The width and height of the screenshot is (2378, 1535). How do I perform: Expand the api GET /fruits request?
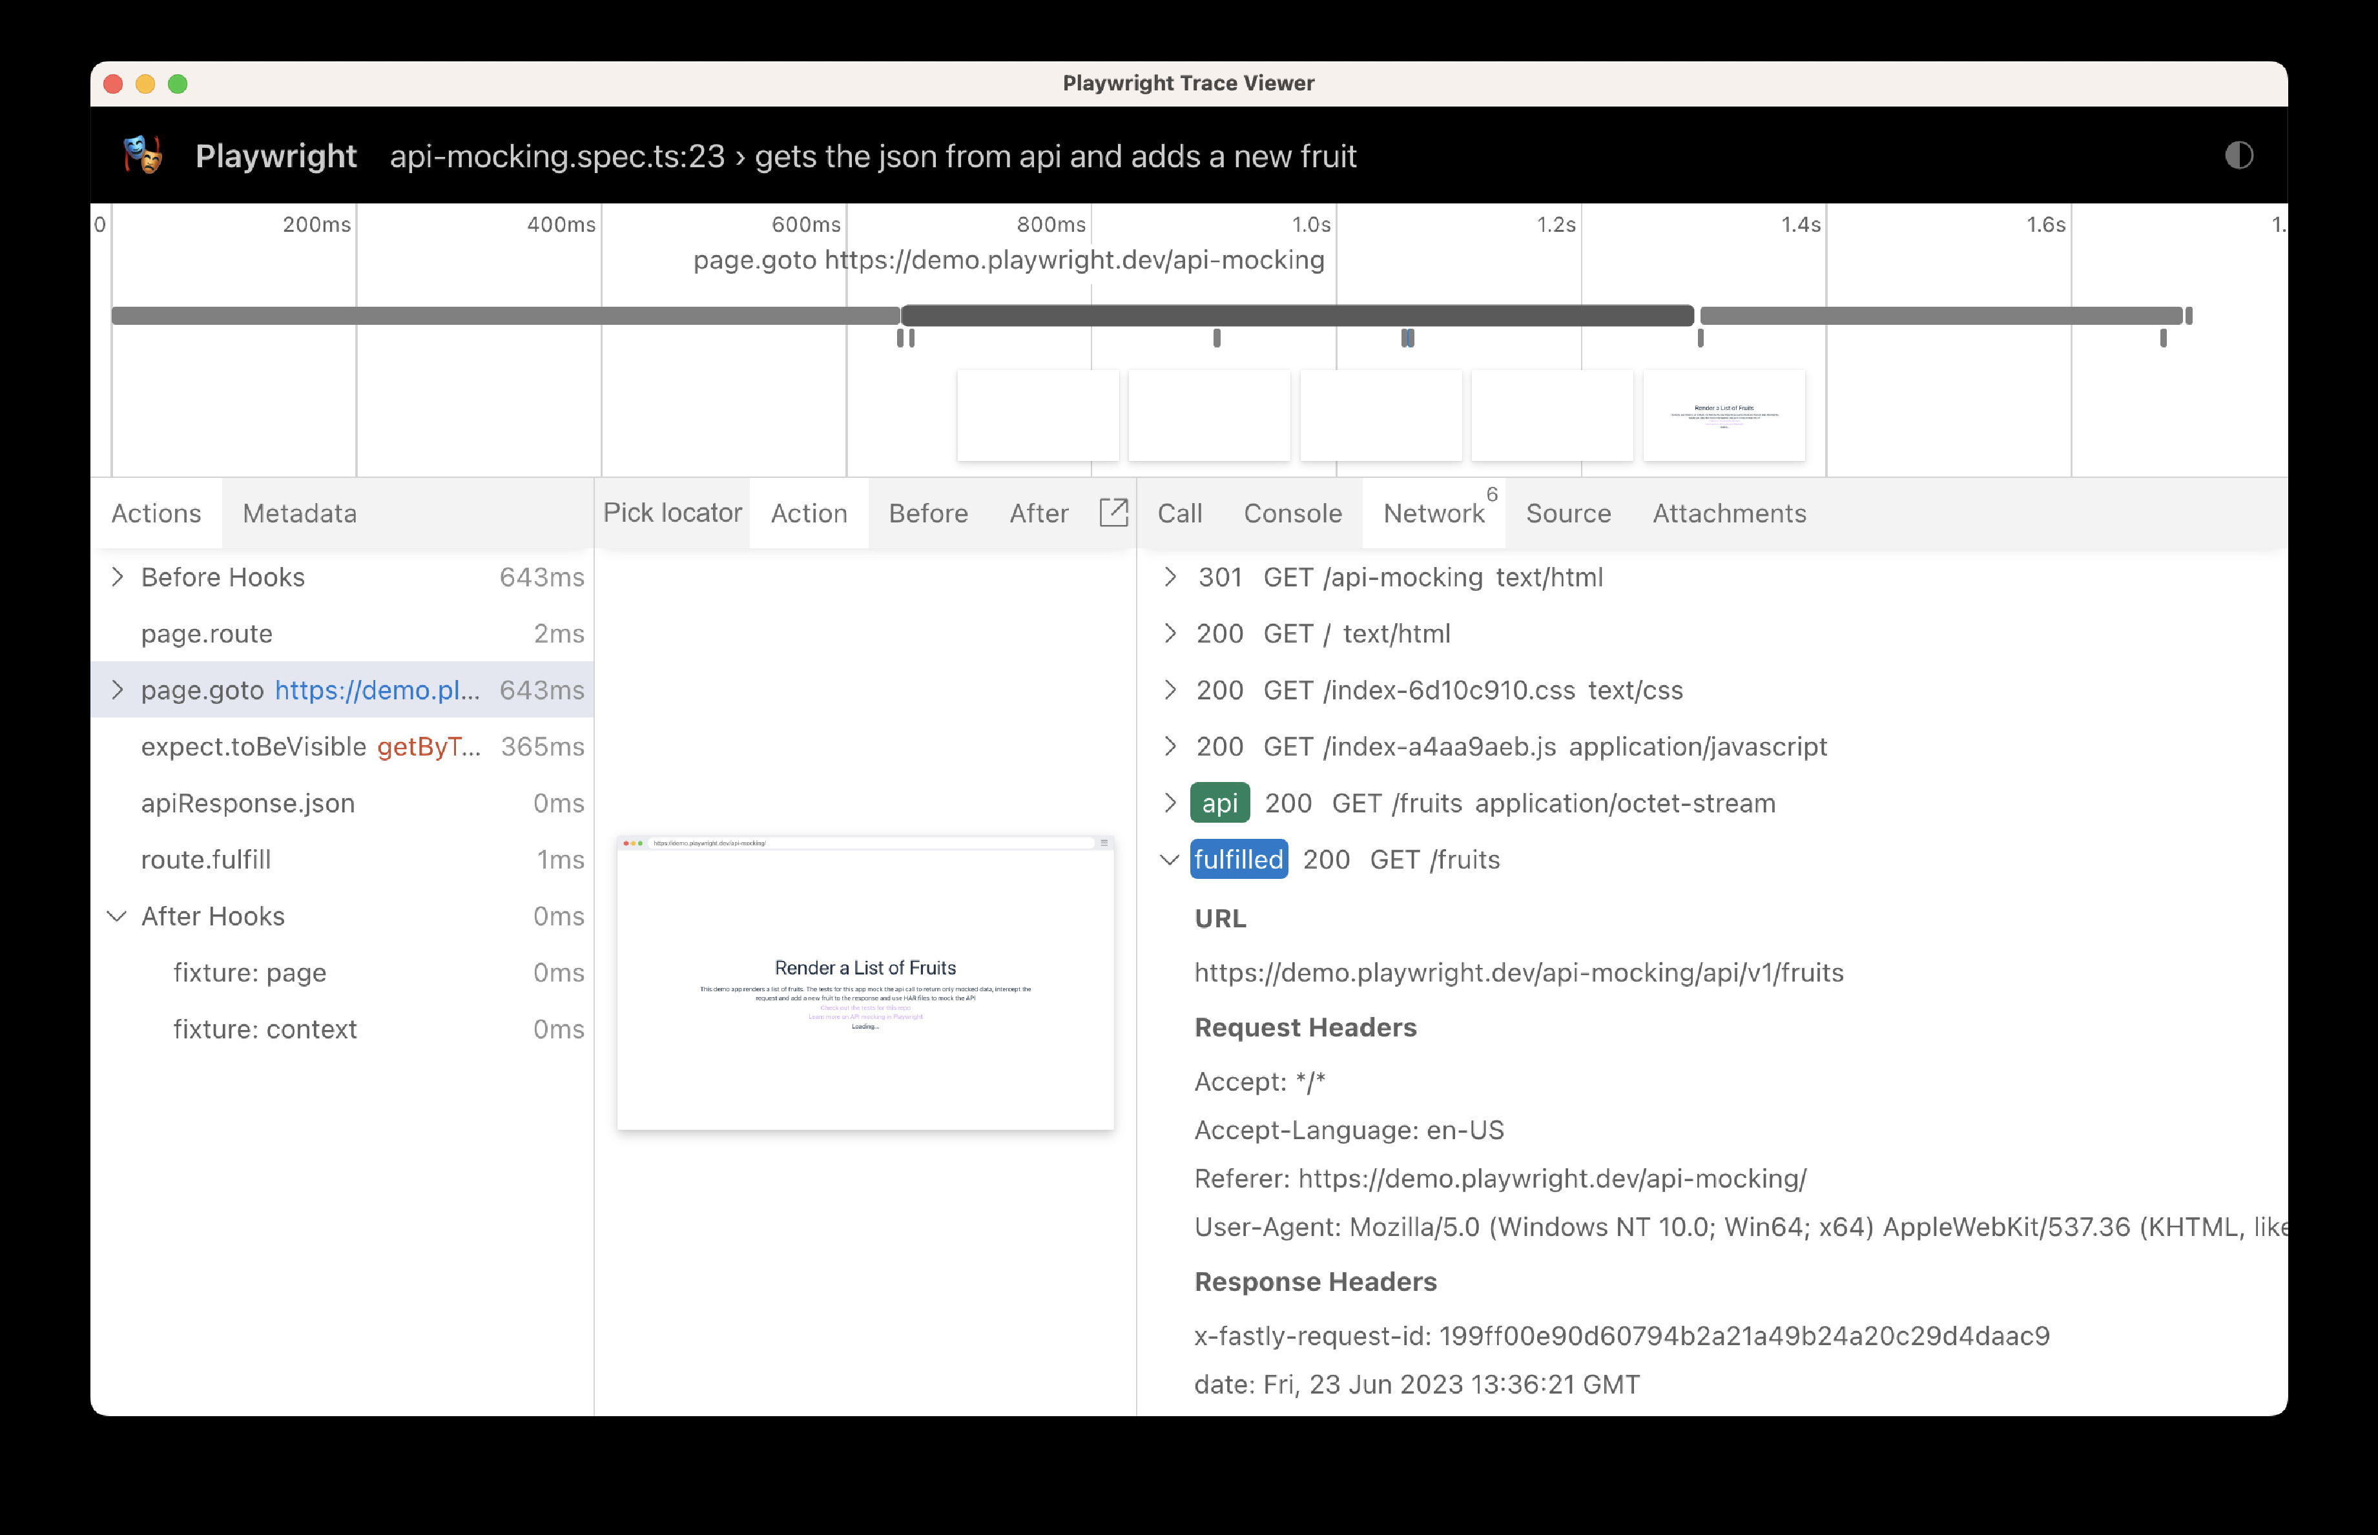point(1170,803)
